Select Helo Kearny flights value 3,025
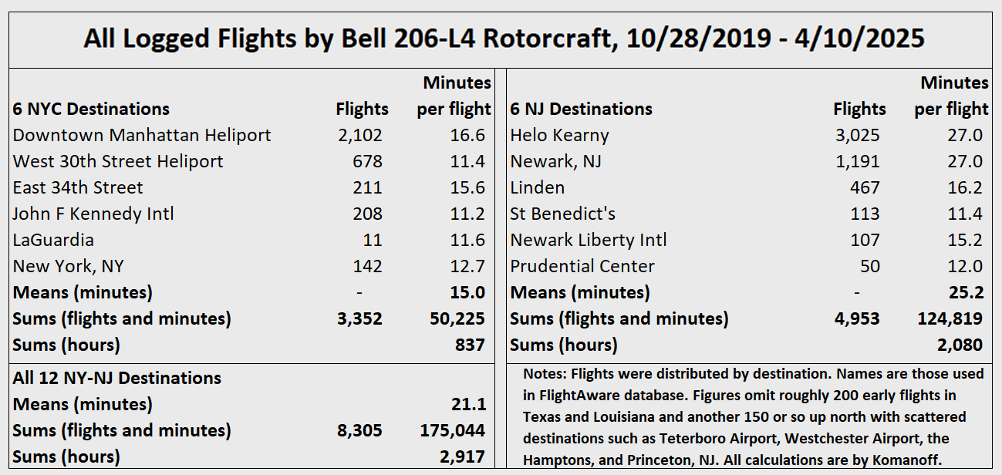This screenshot has width=1002, height=475. (856, 136)
